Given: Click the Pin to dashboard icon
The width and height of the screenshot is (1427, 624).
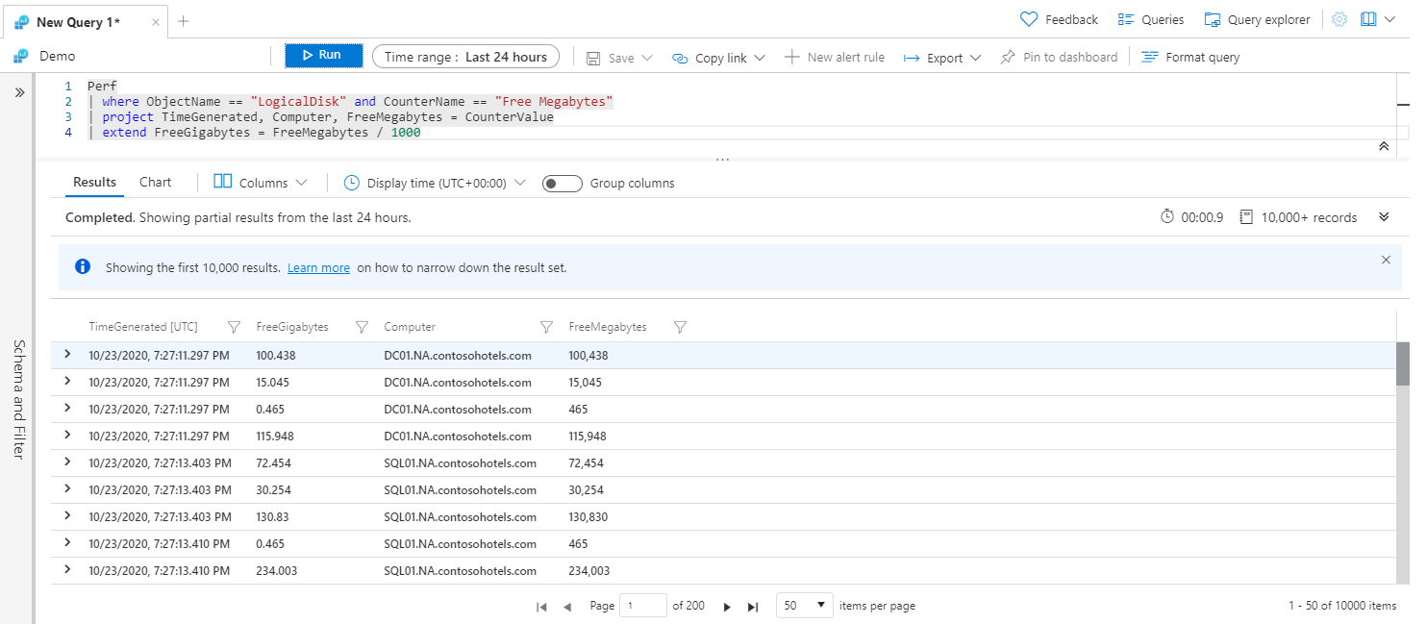Looking at the screenshot, I should (1008, 58).
